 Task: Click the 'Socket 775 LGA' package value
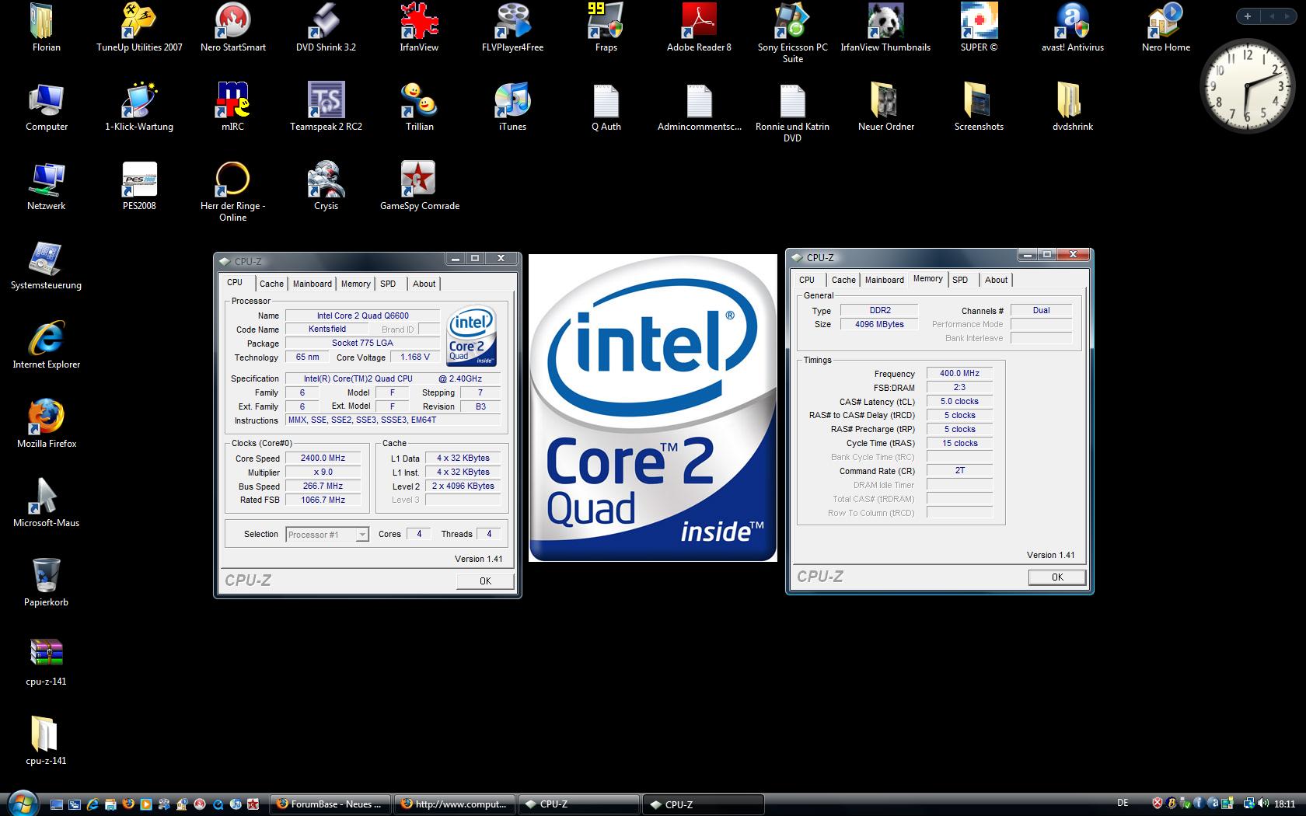362,343
